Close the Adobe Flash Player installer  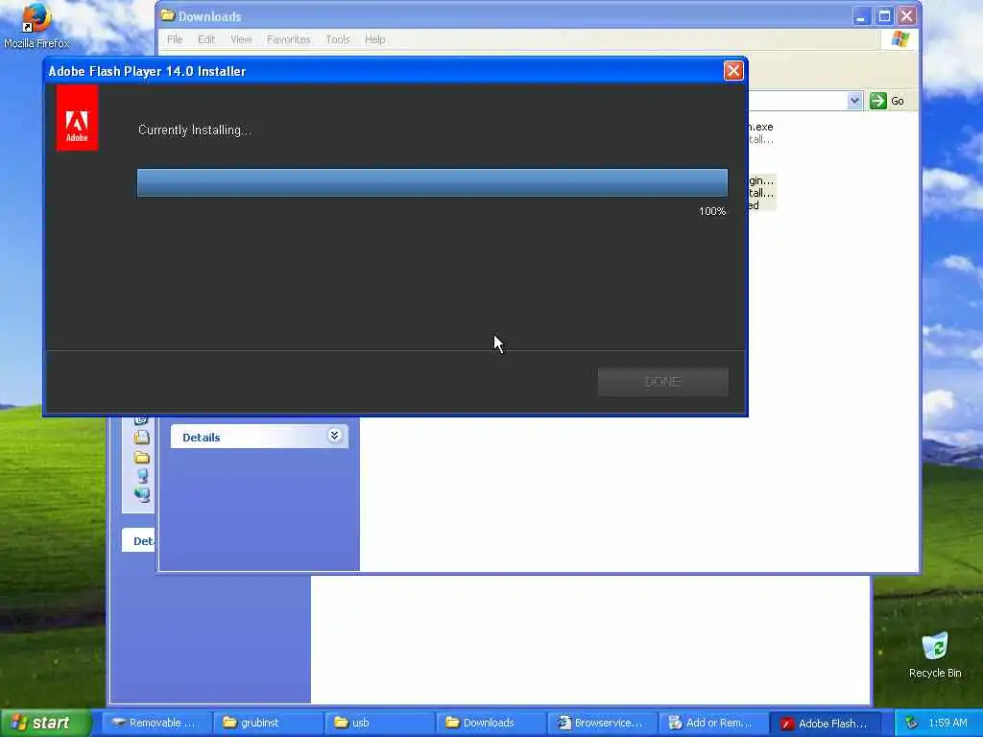(x=732, y=70)
